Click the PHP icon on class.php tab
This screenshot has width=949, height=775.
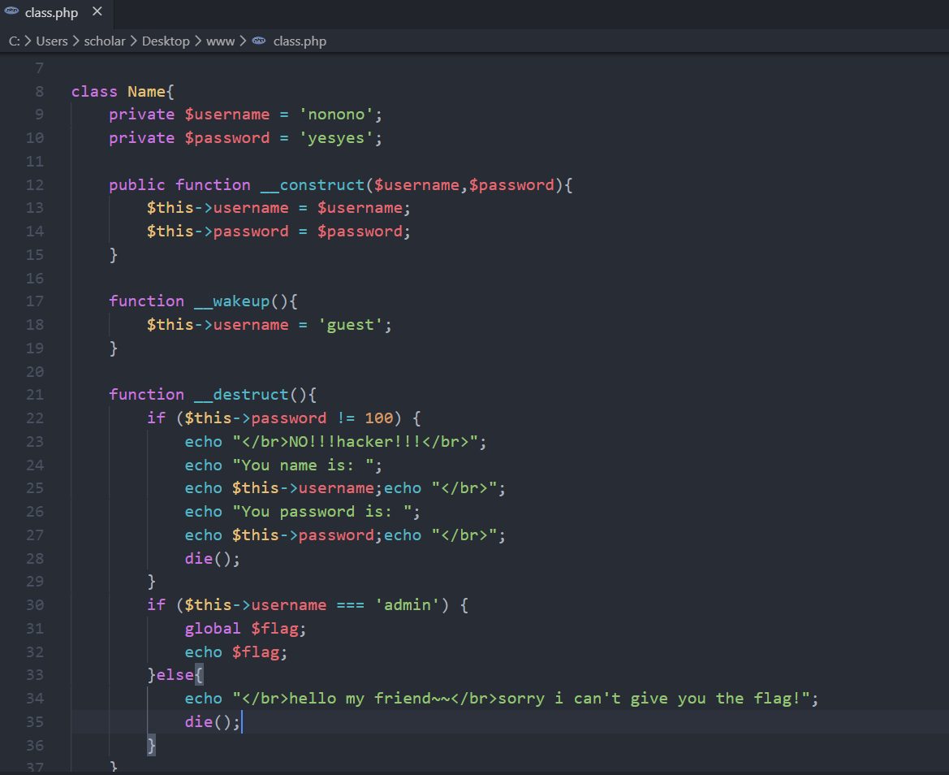click(x=11, y=11)
